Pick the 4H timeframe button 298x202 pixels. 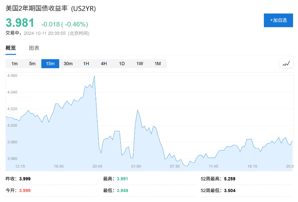(x=104, y=64)
